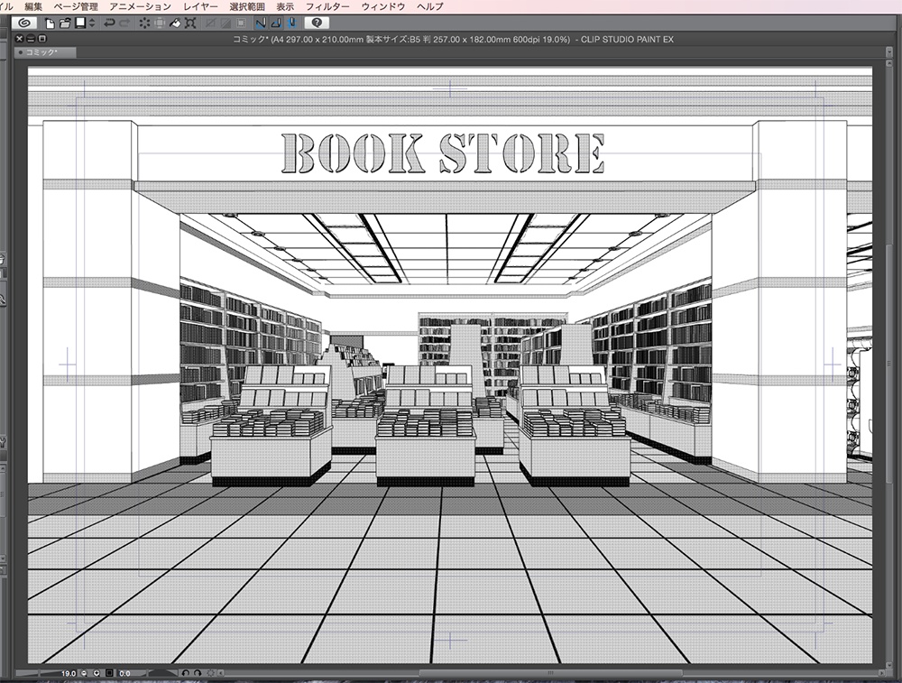Open the ヘルプ menu

[430, 6]
